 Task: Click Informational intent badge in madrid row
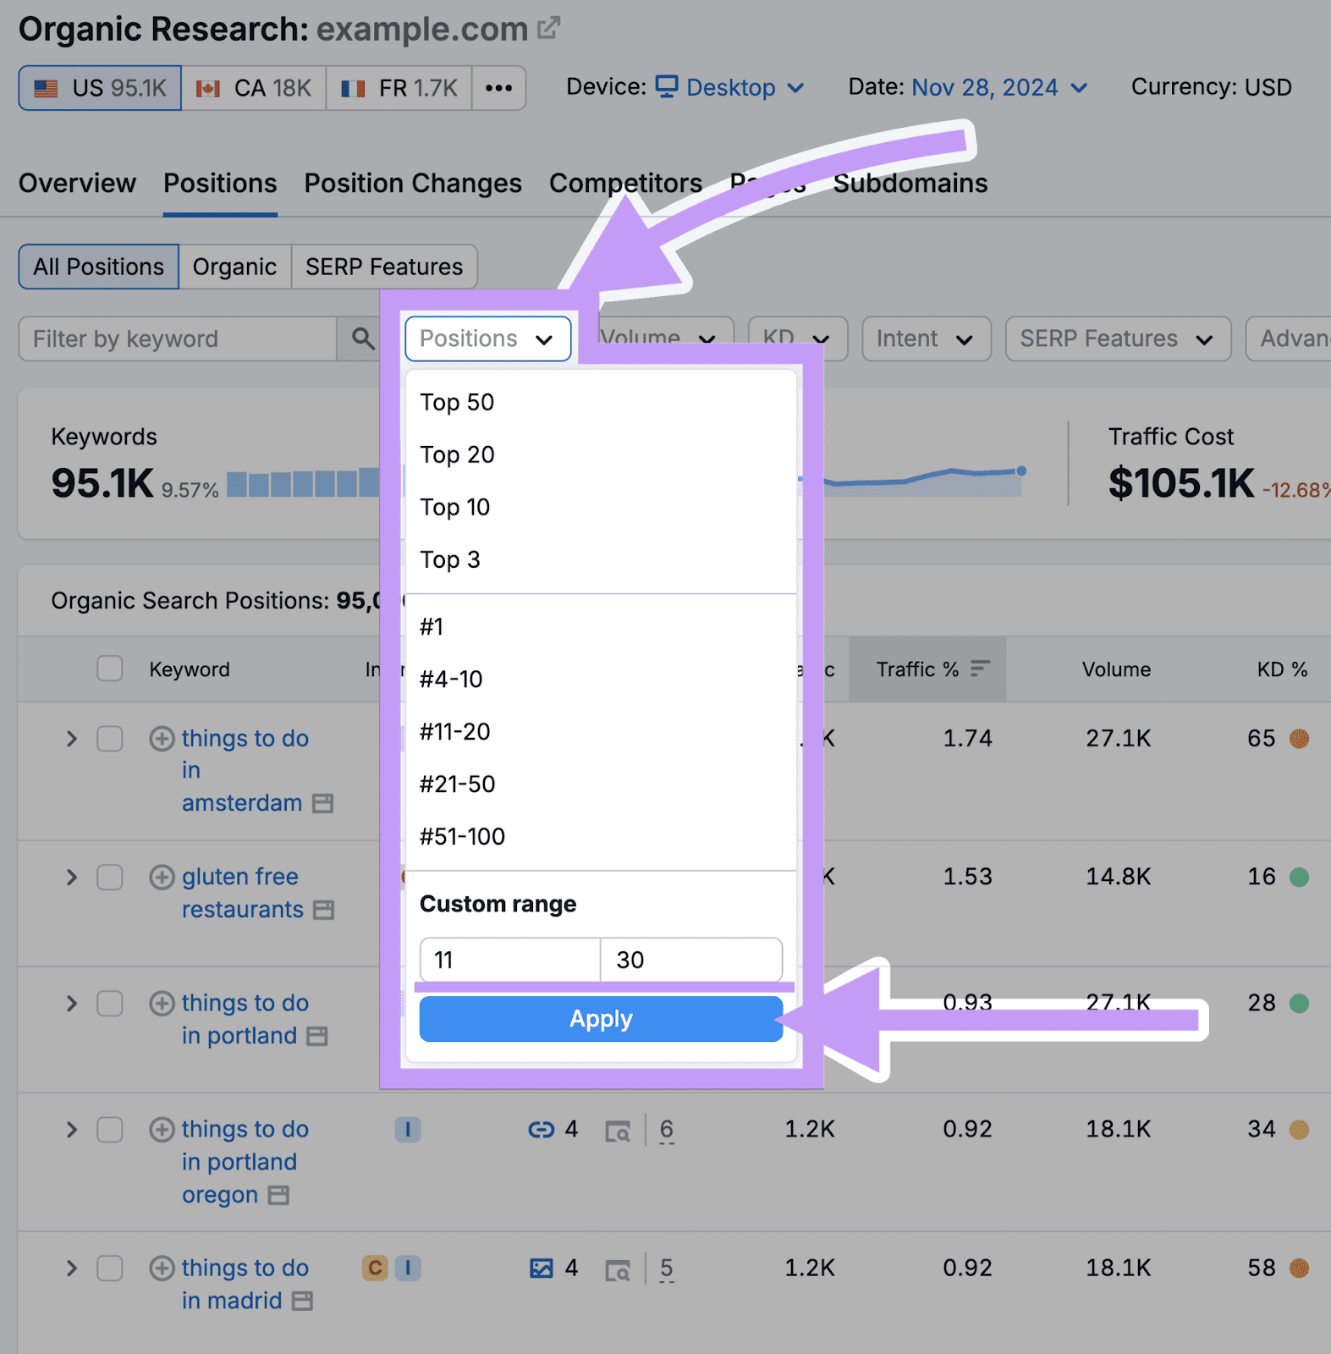click(x=408, y=1268)
